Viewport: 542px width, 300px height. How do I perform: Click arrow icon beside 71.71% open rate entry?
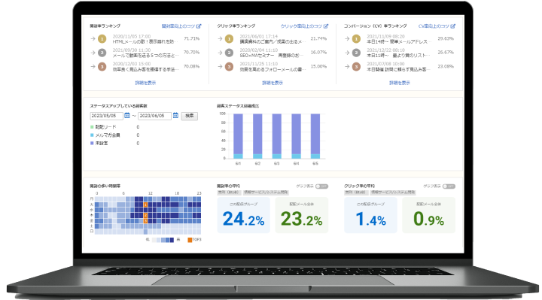coord(93,38)
